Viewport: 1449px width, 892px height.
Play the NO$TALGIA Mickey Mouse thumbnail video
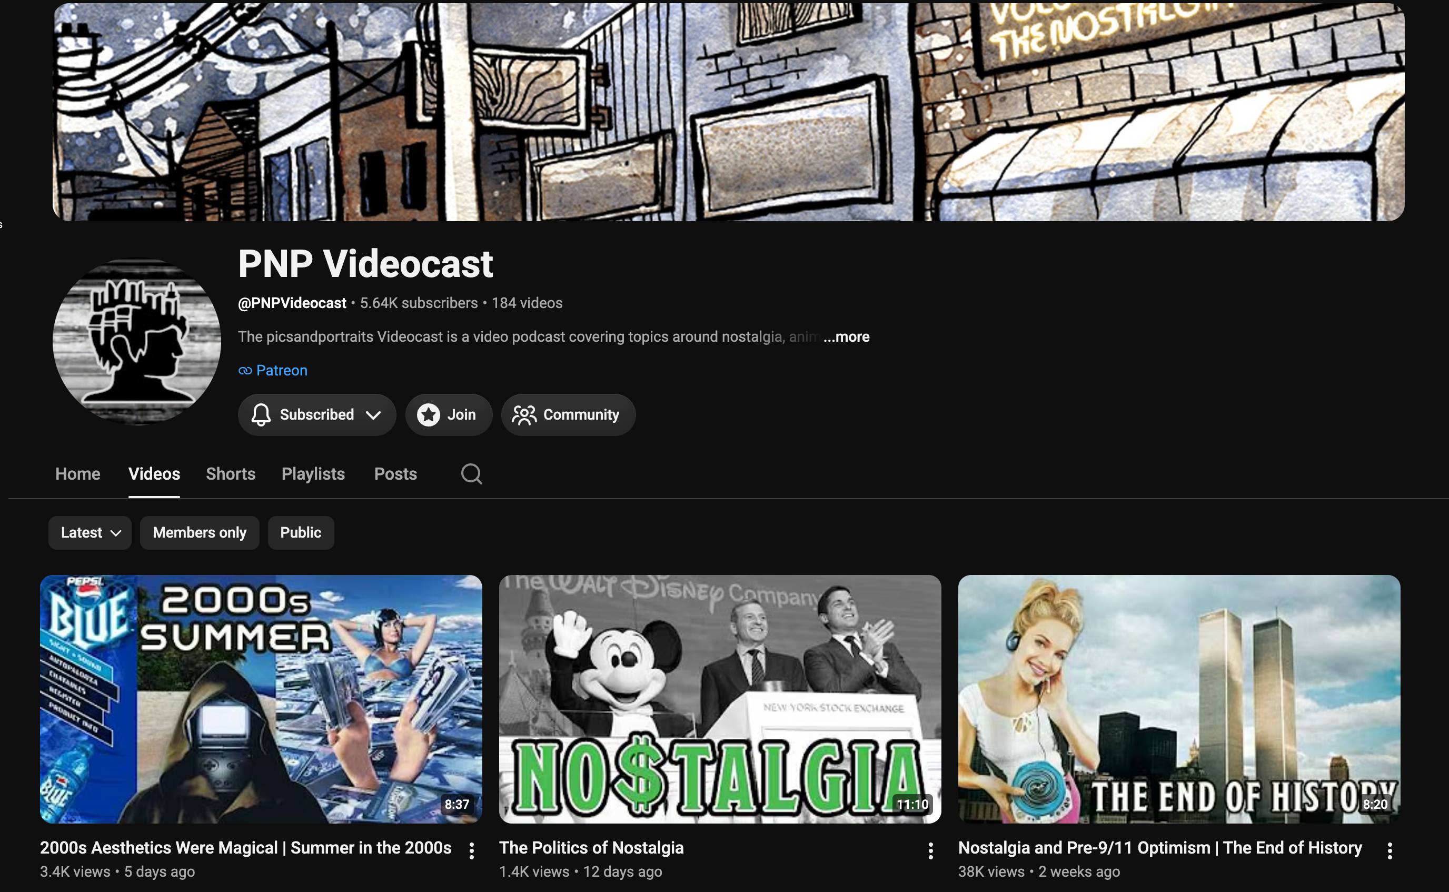pos(720,699)
